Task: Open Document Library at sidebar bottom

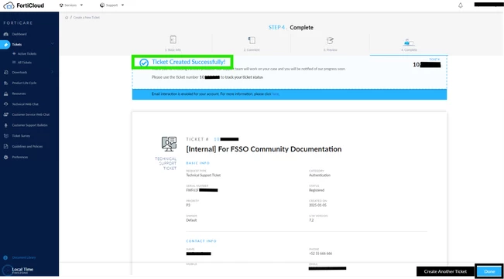Action: click(24, 257)
